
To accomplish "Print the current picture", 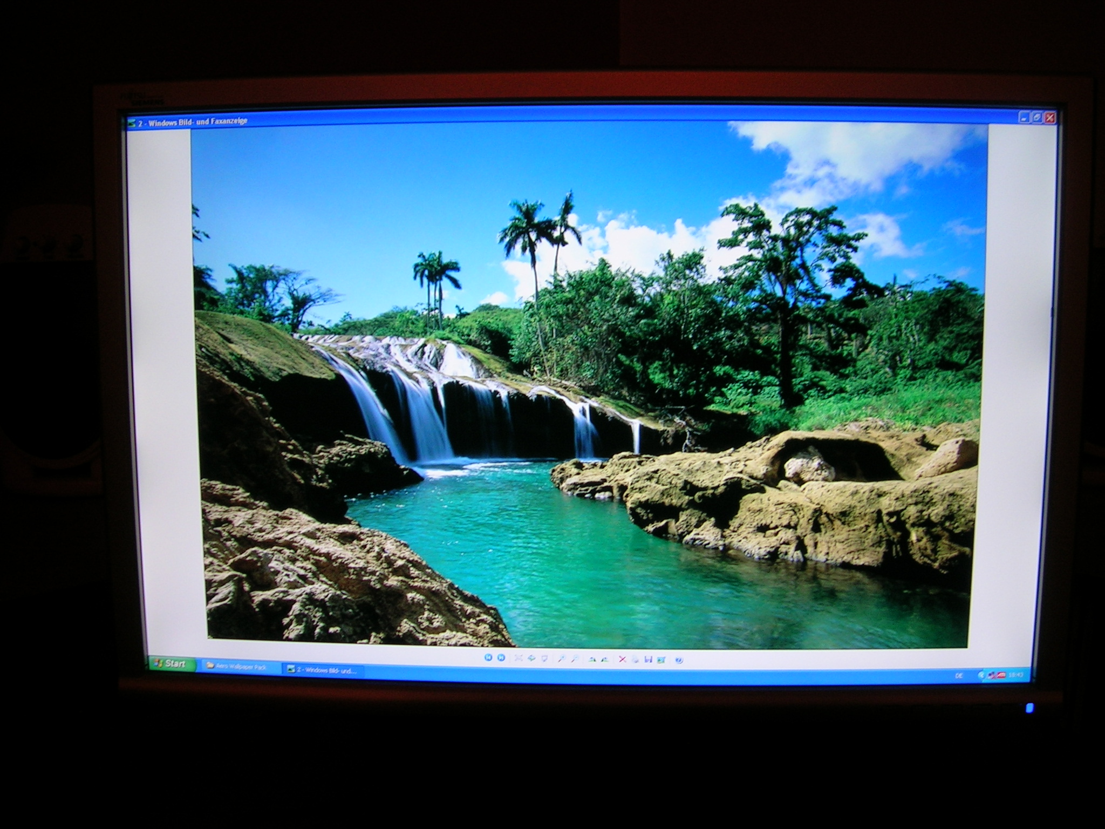I will [635, 660].
